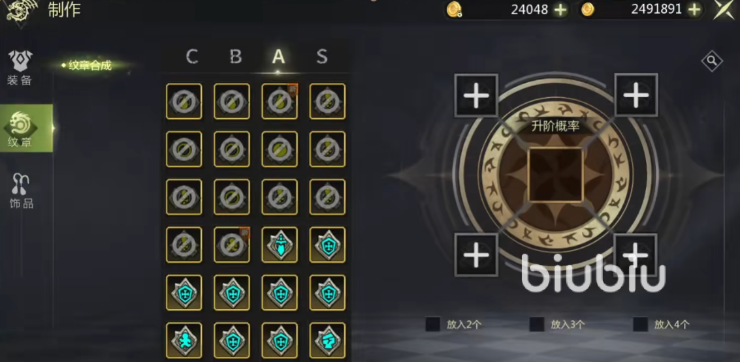Select the cyan helmet head emblem

pyautogui.click(x=327, y=340)
